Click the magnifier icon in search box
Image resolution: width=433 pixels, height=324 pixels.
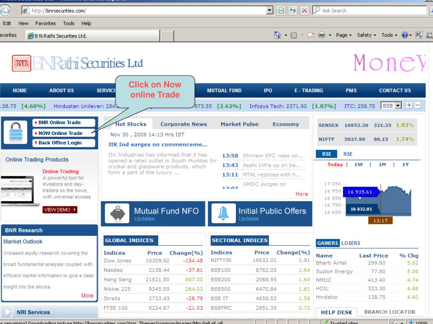tap(317, 10)
